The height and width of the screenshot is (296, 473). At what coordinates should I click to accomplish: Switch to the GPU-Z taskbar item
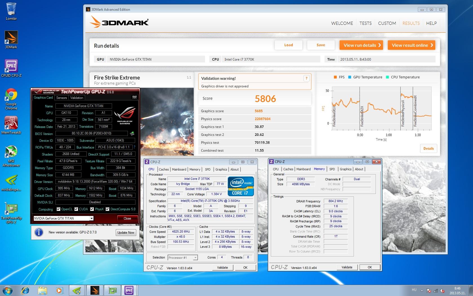(112, 290)
